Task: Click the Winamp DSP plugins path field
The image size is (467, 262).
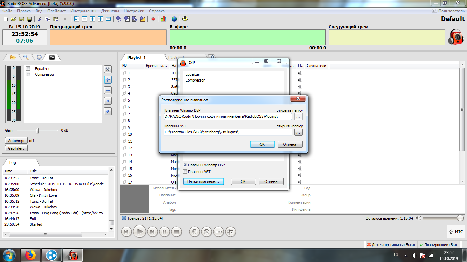Action: [x=228, y=116]
